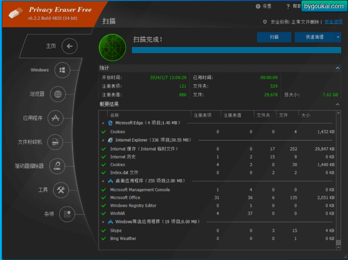348x260 pixels.
Task: Toggle the checkmark for Edge Cookies
Action: pos(104,132)
